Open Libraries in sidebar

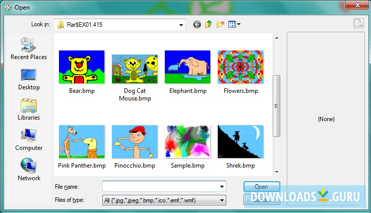pos(29,110)
